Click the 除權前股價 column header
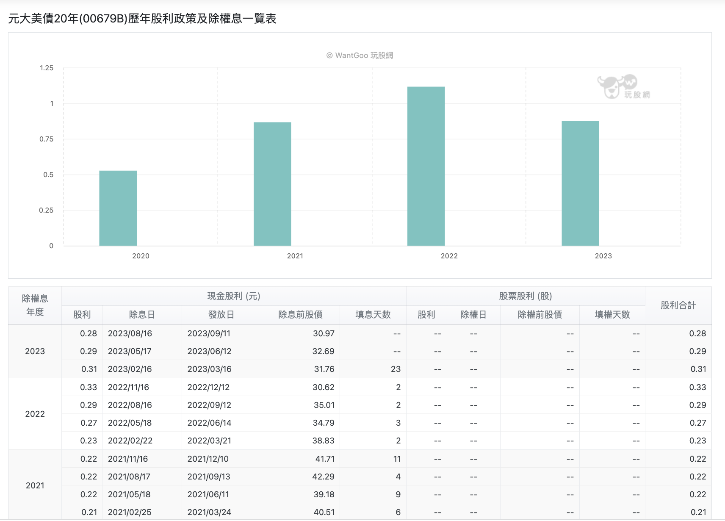Viewport: 725px width, 521px height. [x=540, y=315]
